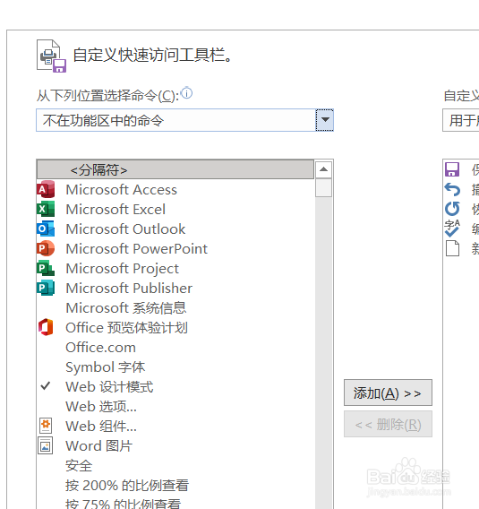
Task: Select Web 选项... in command list
Action: (x=101, y=407)
